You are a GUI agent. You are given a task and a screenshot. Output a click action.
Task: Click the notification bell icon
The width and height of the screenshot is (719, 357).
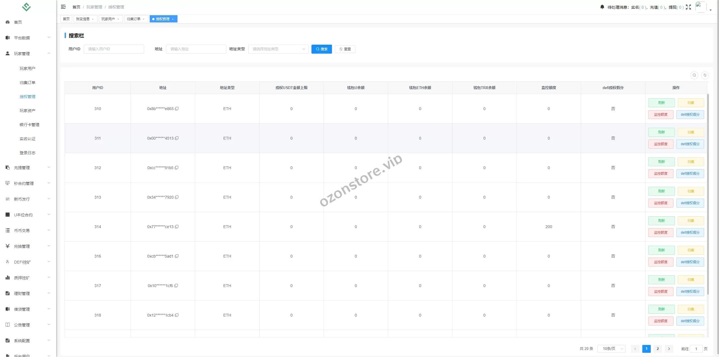click(x=602, y=7)
